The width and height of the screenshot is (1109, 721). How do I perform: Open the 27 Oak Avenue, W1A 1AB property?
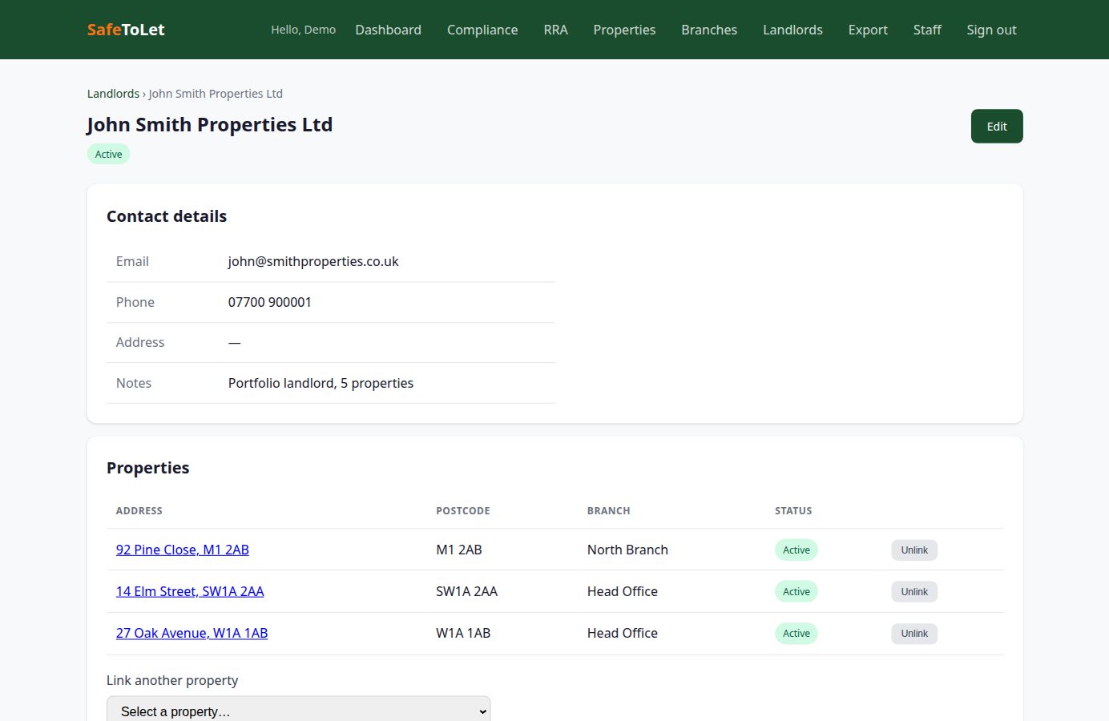(x=192, y=633)
